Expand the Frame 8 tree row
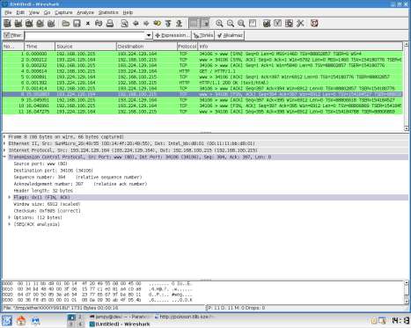411x328 pixels. (4, 137)
